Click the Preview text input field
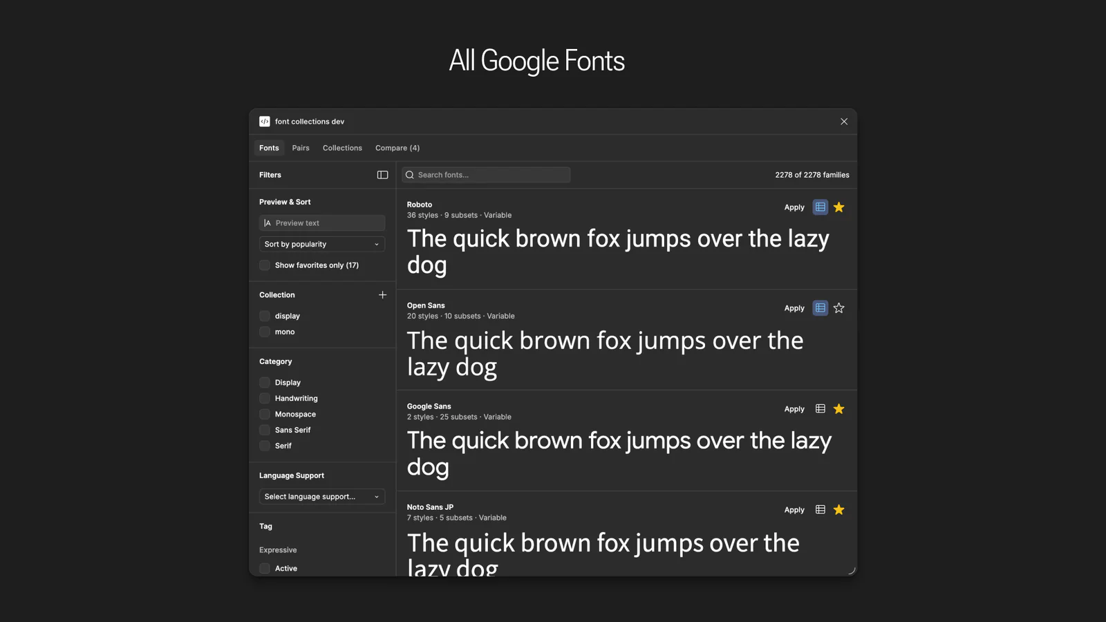Viewport: 1106px width, 622px height. click(x=322, y=223)
